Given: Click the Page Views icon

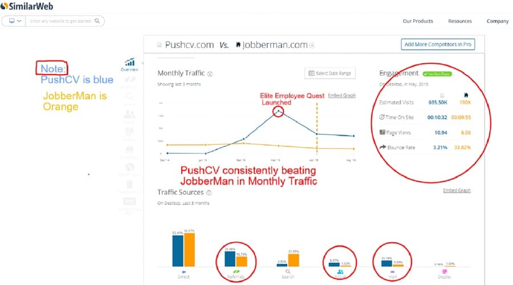Looking at the screenshot, I should tap(382, 132).
